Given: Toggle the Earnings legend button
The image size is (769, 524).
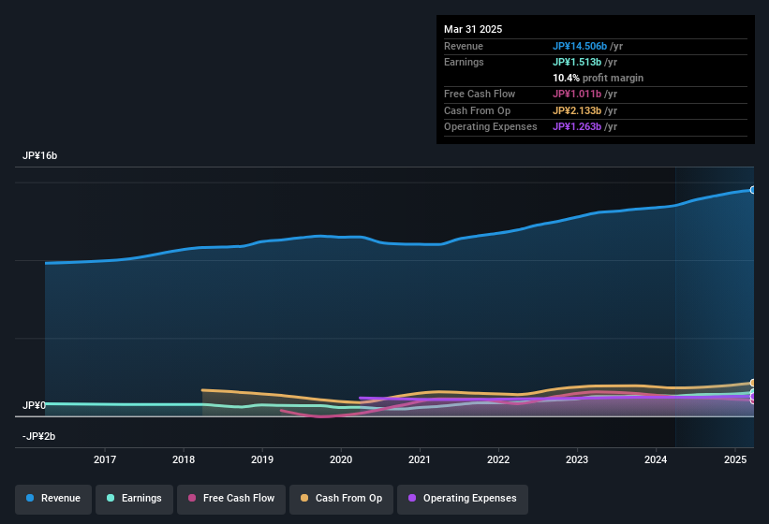Looking at the screenshot, I should tap(134, 499).
